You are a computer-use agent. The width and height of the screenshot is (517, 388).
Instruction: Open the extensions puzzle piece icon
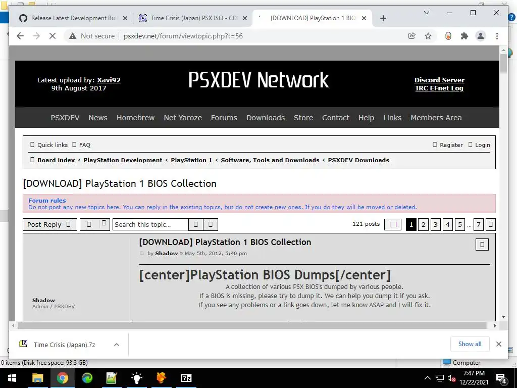point(464,36)
